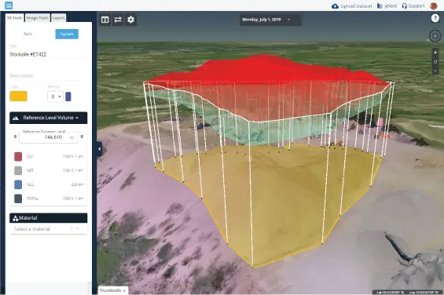Raise reference elevation with up arrows
Image resolution: width=444 pixels, height=295 pixels.
point(15,137)
